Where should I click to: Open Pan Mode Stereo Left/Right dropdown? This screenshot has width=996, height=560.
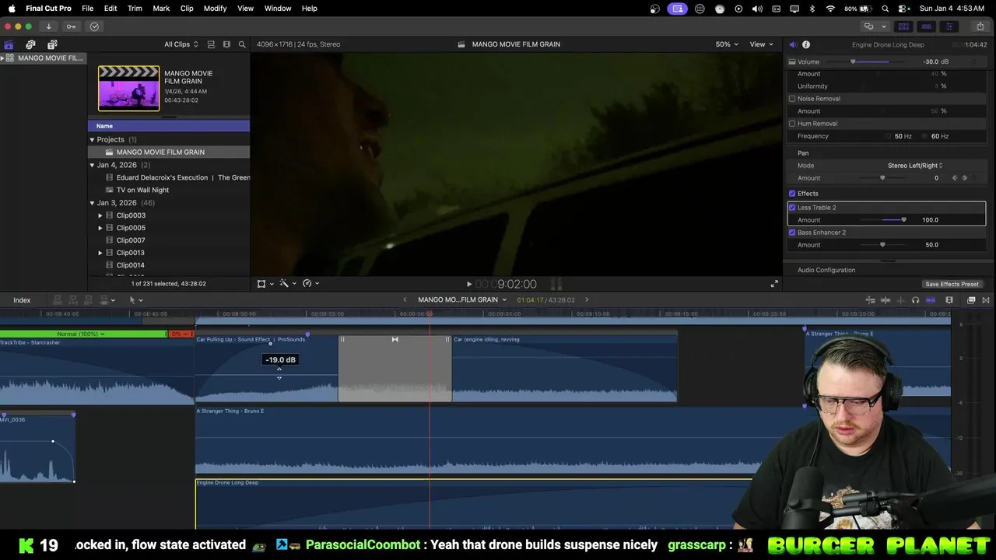pyautogui.click(x=915, y=166)
